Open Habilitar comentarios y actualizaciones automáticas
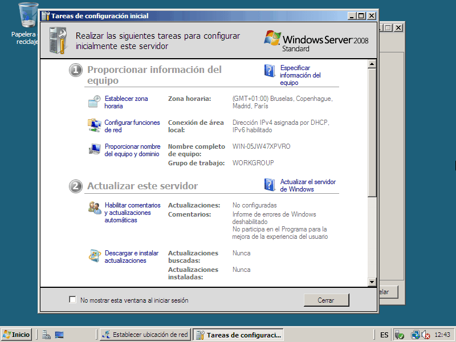The width and height of the screenshot is (456, 342). (x=132, y=213)
